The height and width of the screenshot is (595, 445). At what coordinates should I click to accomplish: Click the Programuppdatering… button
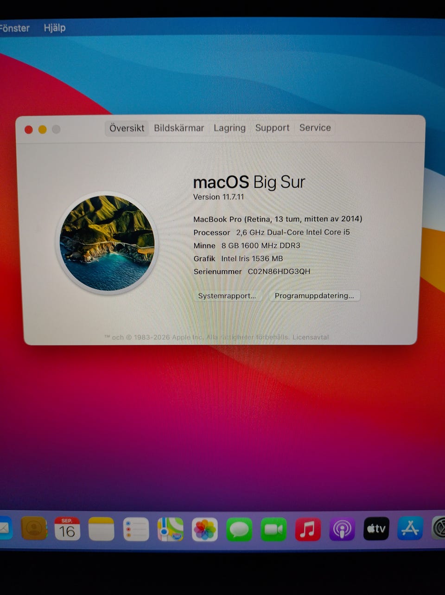[314, 296]
